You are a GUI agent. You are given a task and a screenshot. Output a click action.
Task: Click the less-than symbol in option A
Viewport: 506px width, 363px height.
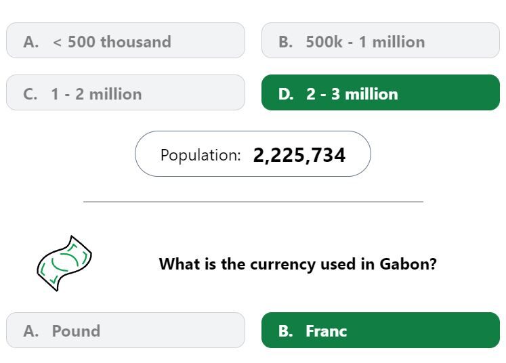57,42
